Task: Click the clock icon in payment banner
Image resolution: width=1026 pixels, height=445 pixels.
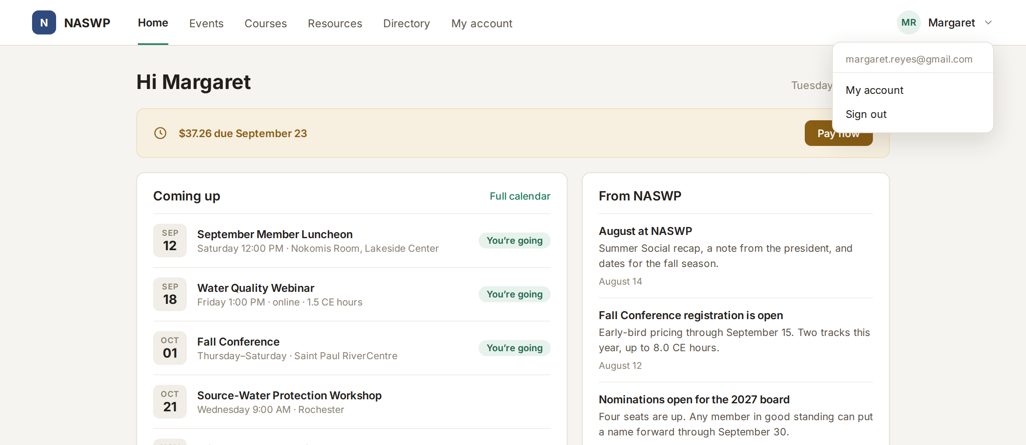Action: (160, 133)
